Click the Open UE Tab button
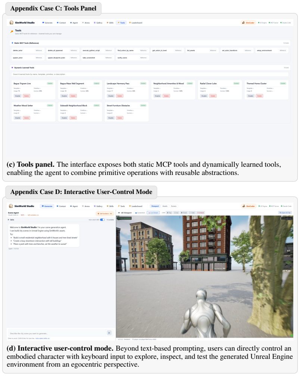Screen dimensions: 300x376 [285, 213]
